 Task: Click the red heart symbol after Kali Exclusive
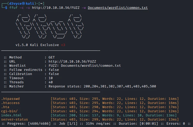click(63, 45)
